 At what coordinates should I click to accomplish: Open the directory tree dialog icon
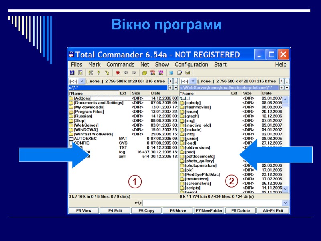(80, 73)
